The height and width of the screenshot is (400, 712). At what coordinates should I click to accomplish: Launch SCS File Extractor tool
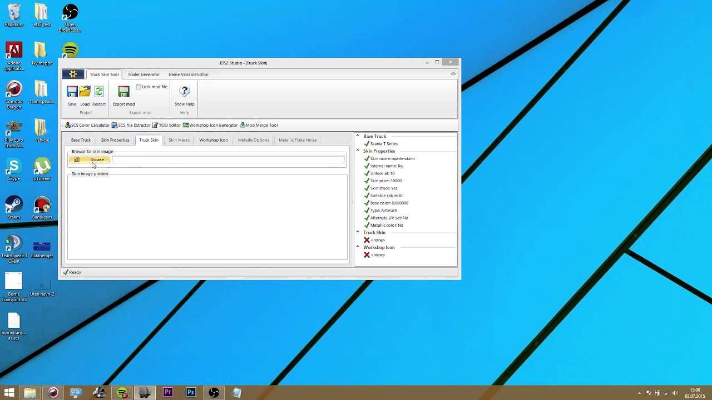131,125
